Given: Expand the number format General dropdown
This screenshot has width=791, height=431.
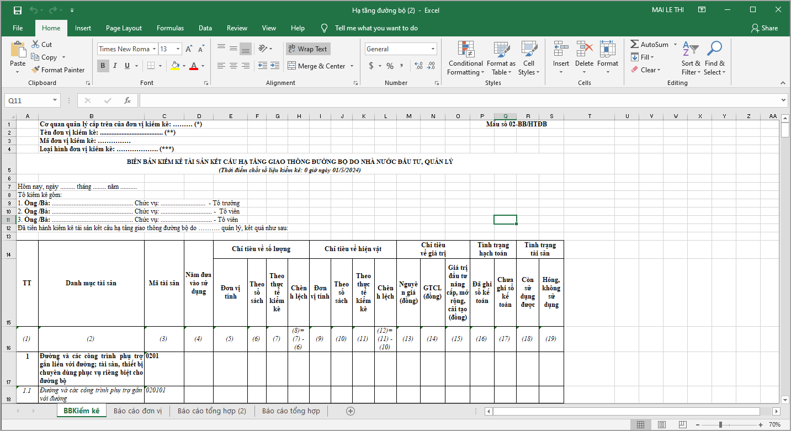Looking at the screenshot, I should 433,49.
